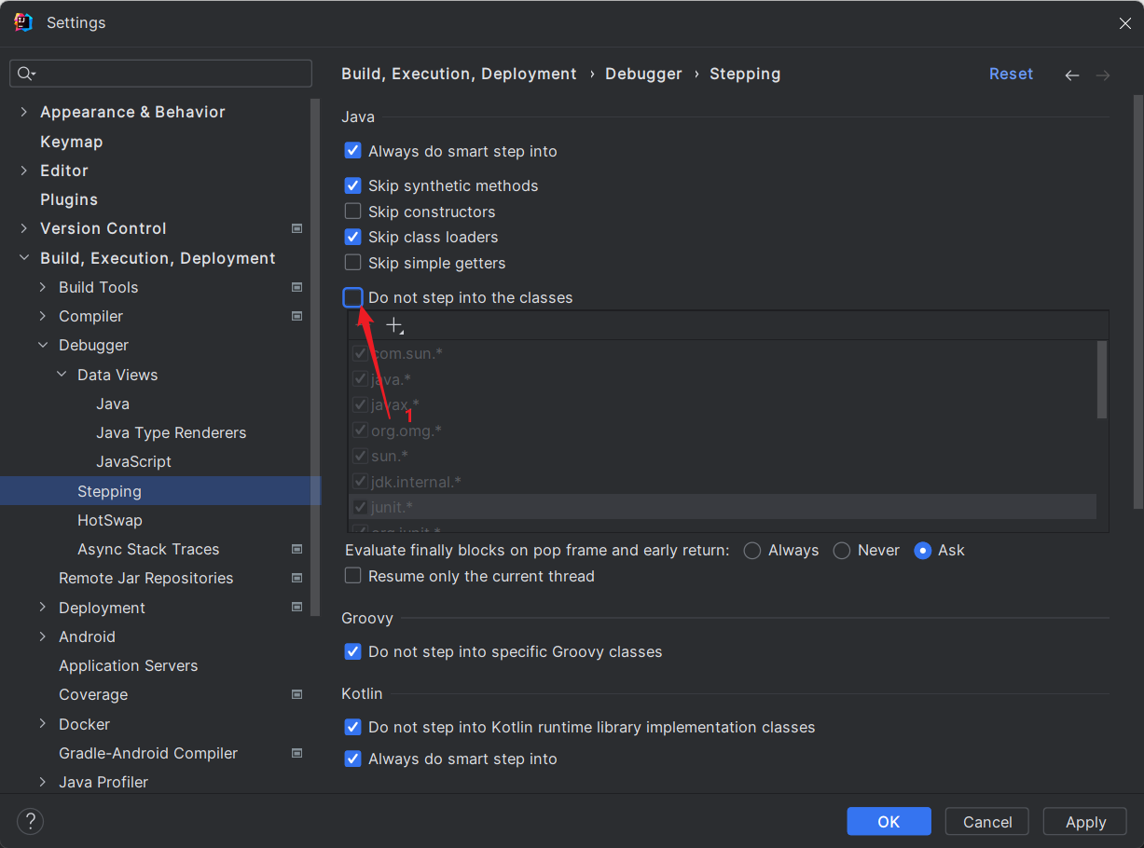Click project-level icon beside Async Stack Traces

coord(296,549)
